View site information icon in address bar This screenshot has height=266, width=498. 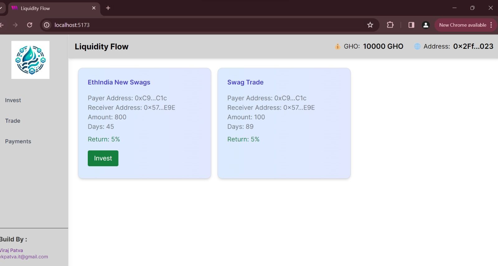point(47,25)
